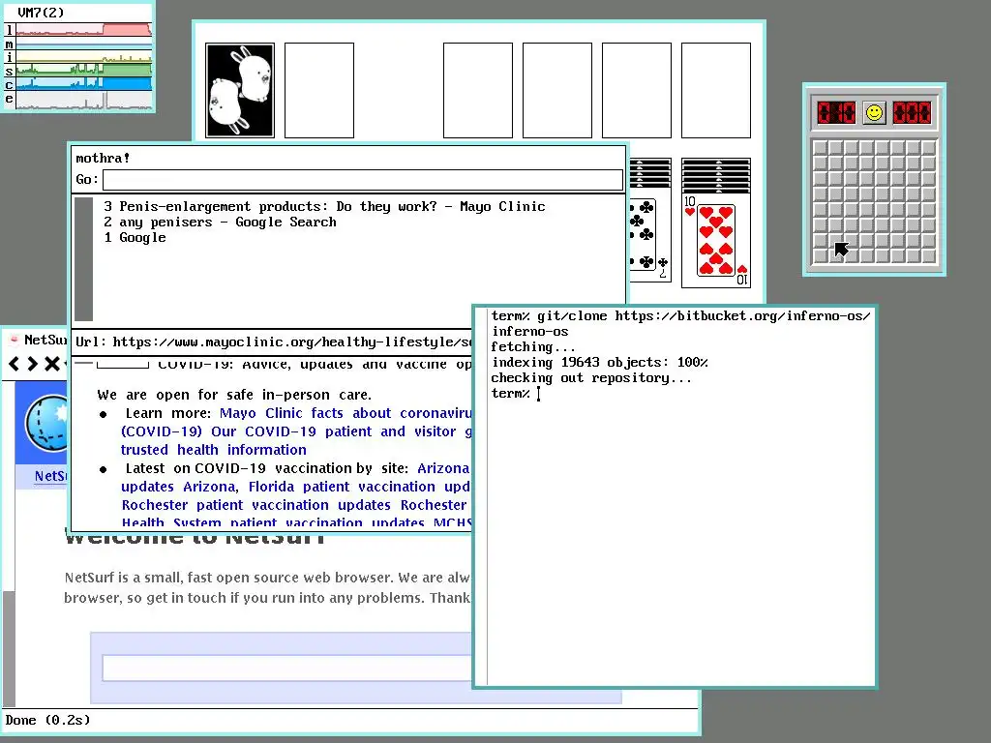Screen dimensions: 991x743
Task: Click the 's' syscall graph in stats
Action: coord(83,70)
